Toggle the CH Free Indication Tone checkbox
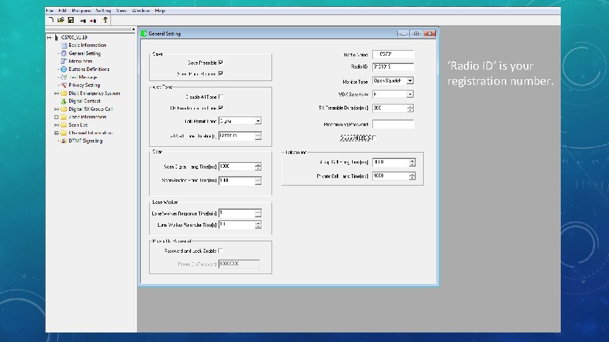This screenshot has height=342, width=609. click(x=221, y=108)
